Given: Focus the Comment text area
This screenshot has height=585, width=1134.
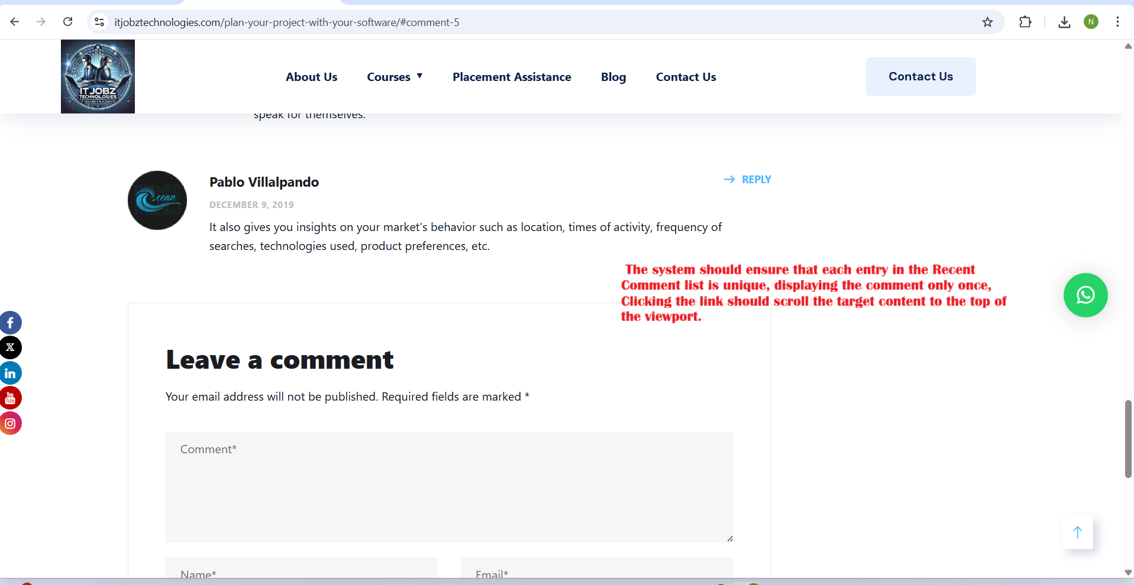Looking at the screenshot, I should pos(449,487).
